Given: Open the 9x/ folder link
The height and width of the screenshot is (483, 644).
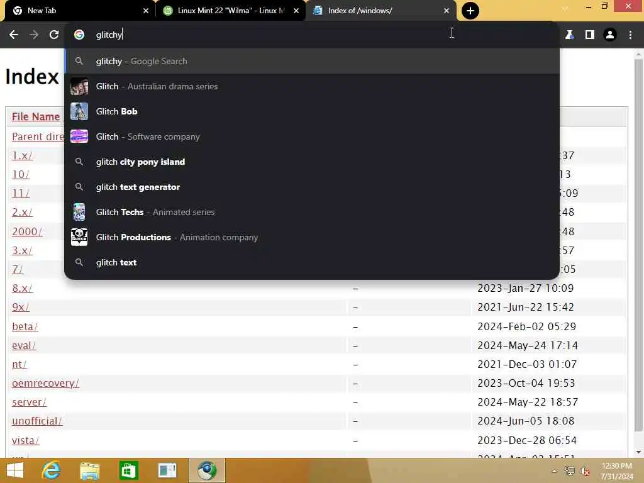Looking at the screenshot, I should [x=21, y=307].
